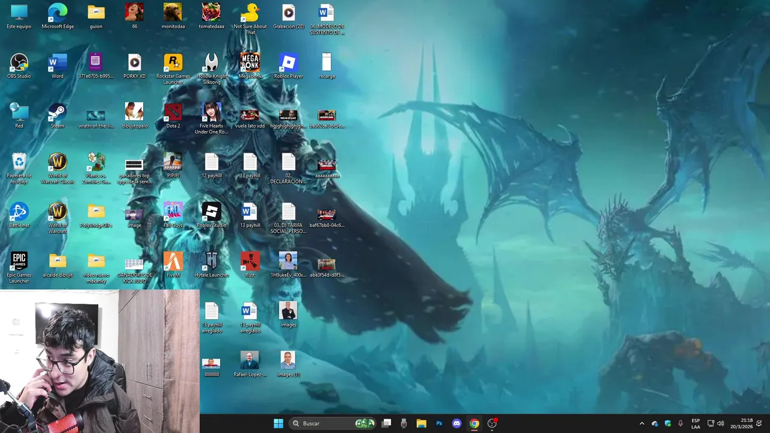Open the guion folder
770x433 pixels.
(96, 16)
